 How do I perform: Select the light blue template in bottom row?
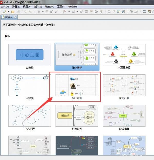point(124,145)
